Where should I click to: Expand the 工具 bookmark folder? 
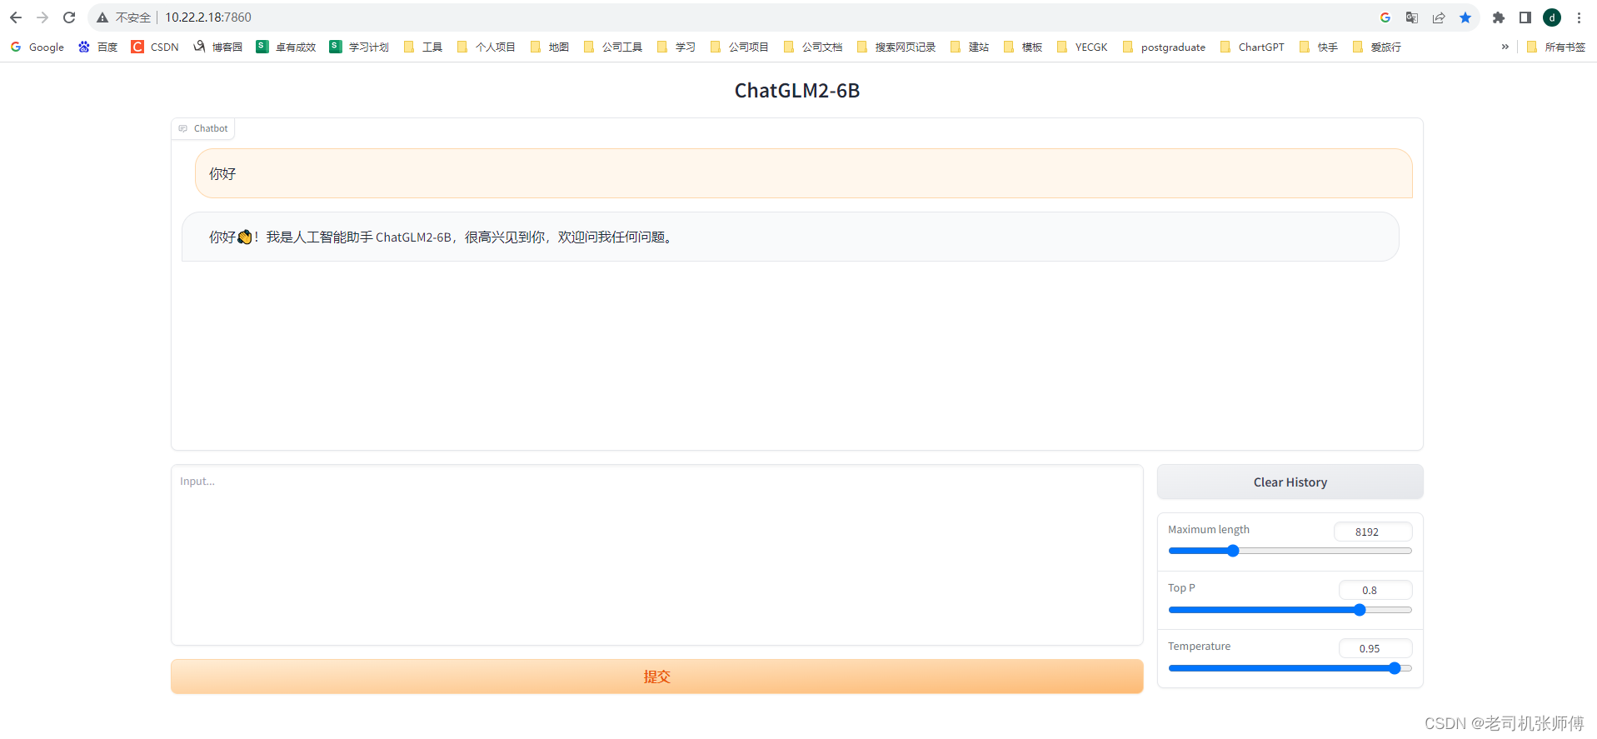(x=423, y=47)
